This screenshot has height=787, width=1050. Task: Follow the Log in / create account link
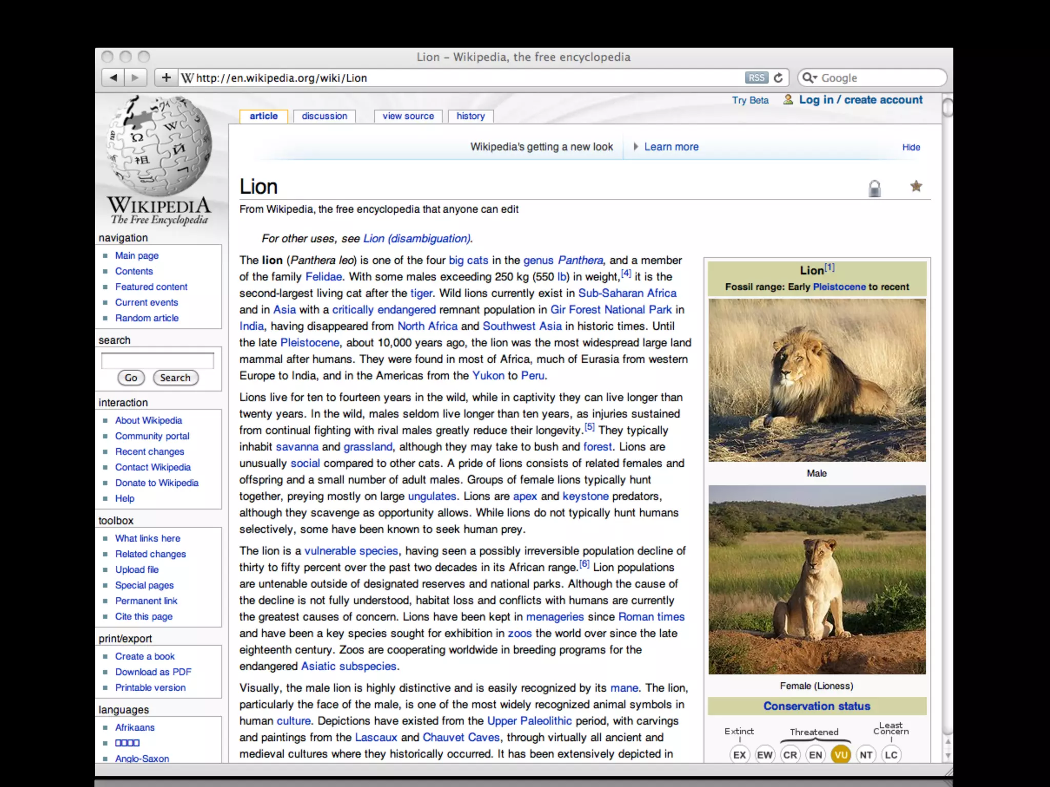click(x=860, y=100)
